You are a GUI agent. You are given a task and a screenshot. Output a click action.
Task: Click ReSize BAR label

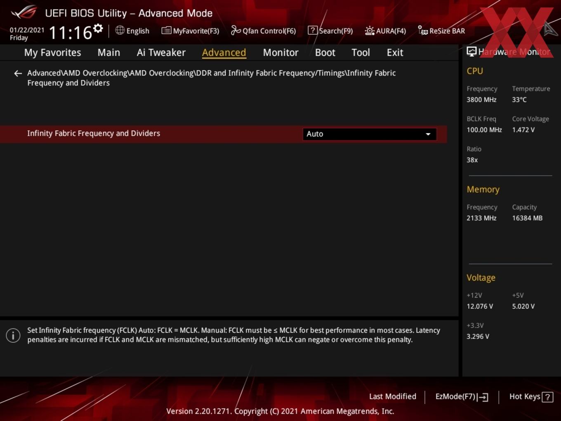click(447, 31)
